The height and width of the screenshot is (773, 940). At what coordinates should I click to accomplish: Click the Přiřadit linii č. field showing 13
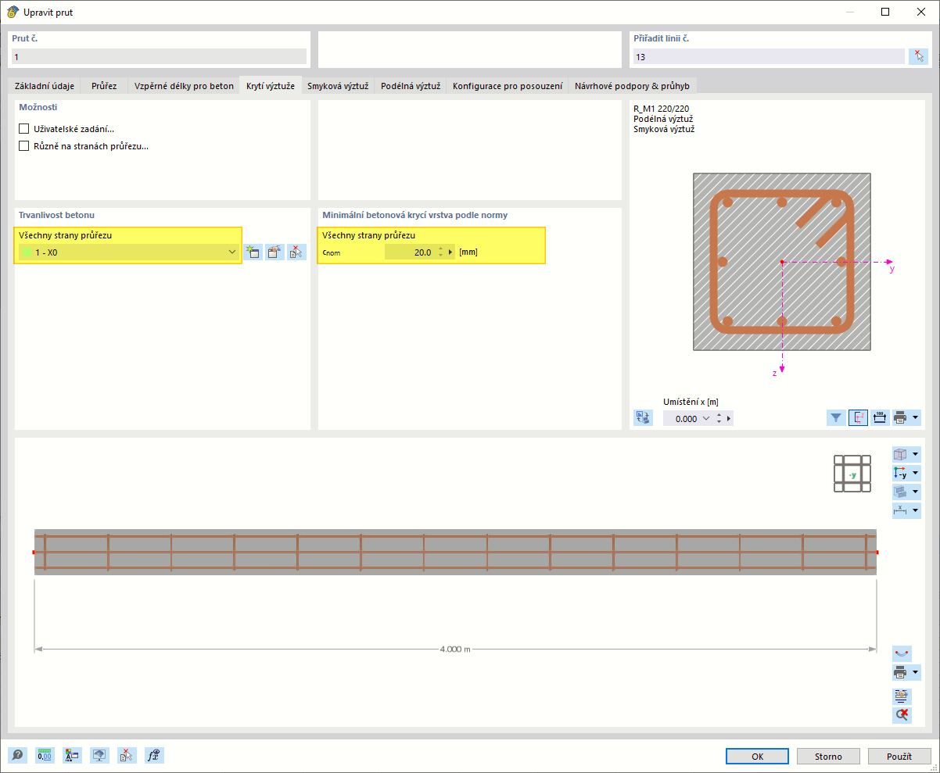click(769, 56)
